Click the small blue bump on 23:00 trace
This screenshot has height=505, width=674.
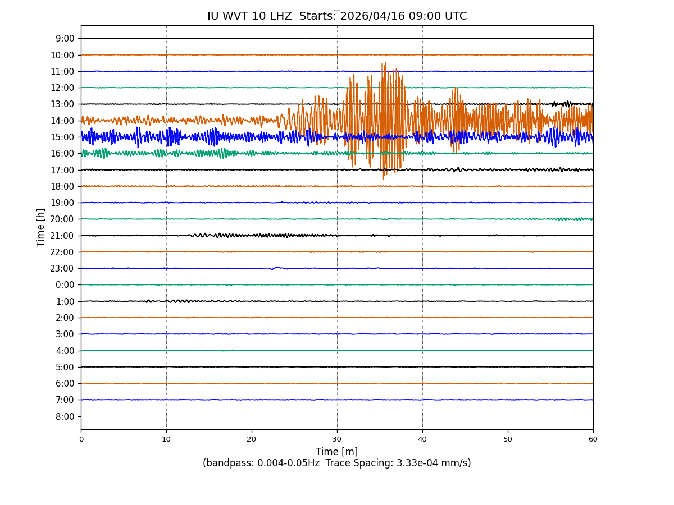click(276, 268)
